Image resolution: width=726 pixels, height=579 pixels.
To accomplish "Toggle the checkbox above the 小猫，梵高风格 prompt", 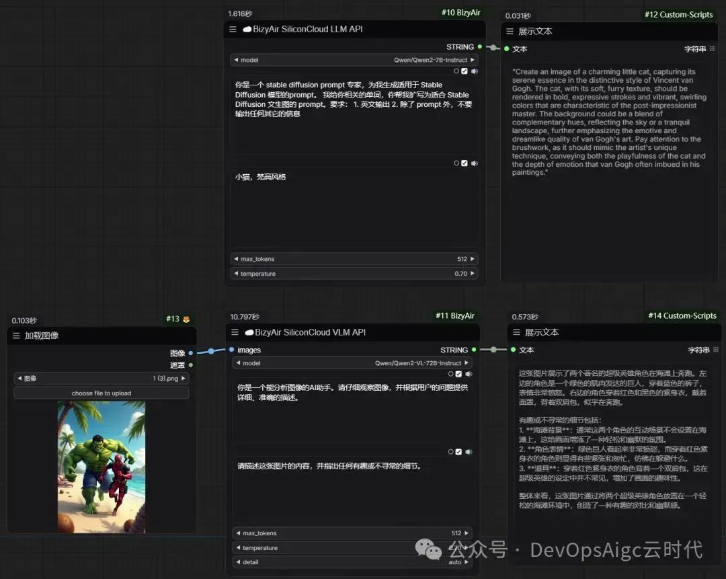I will click(x=465, y=163).
